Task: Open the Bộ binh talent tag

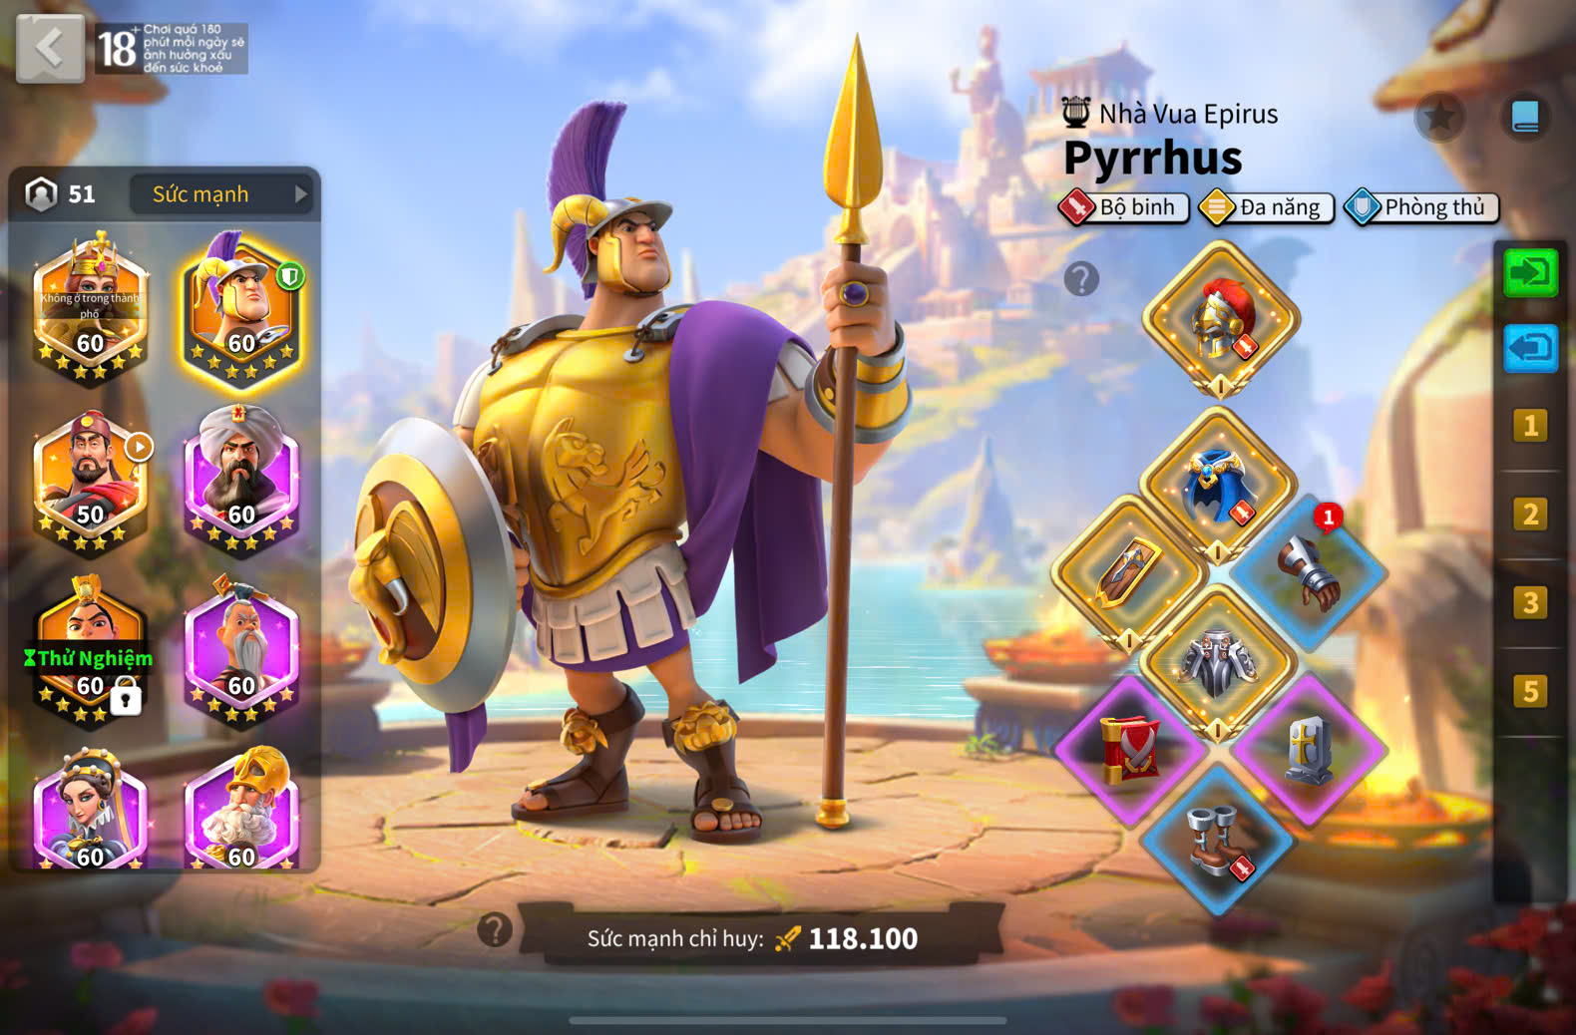Action: pyautogui.click(x=1124, y=207)
